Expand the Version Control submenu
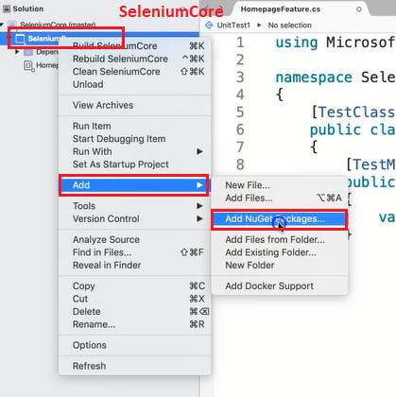Viewport: 396px width, 397px height. click(x=134, y=219)
